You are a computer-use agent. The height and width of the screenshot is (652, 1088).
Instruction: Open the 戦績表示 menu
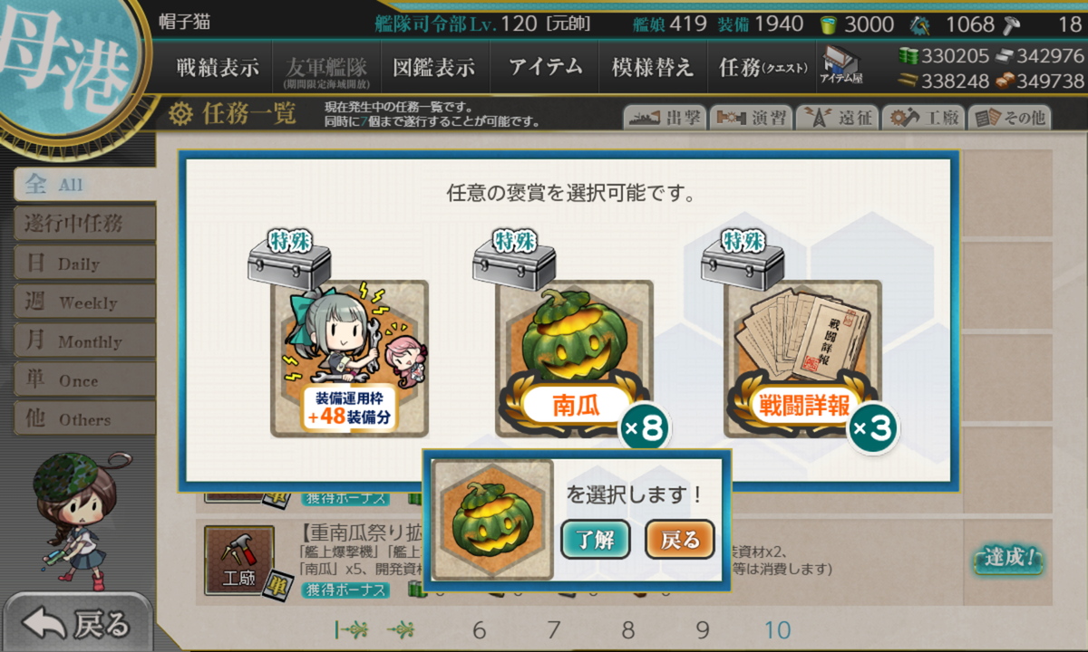coord(218,67)
